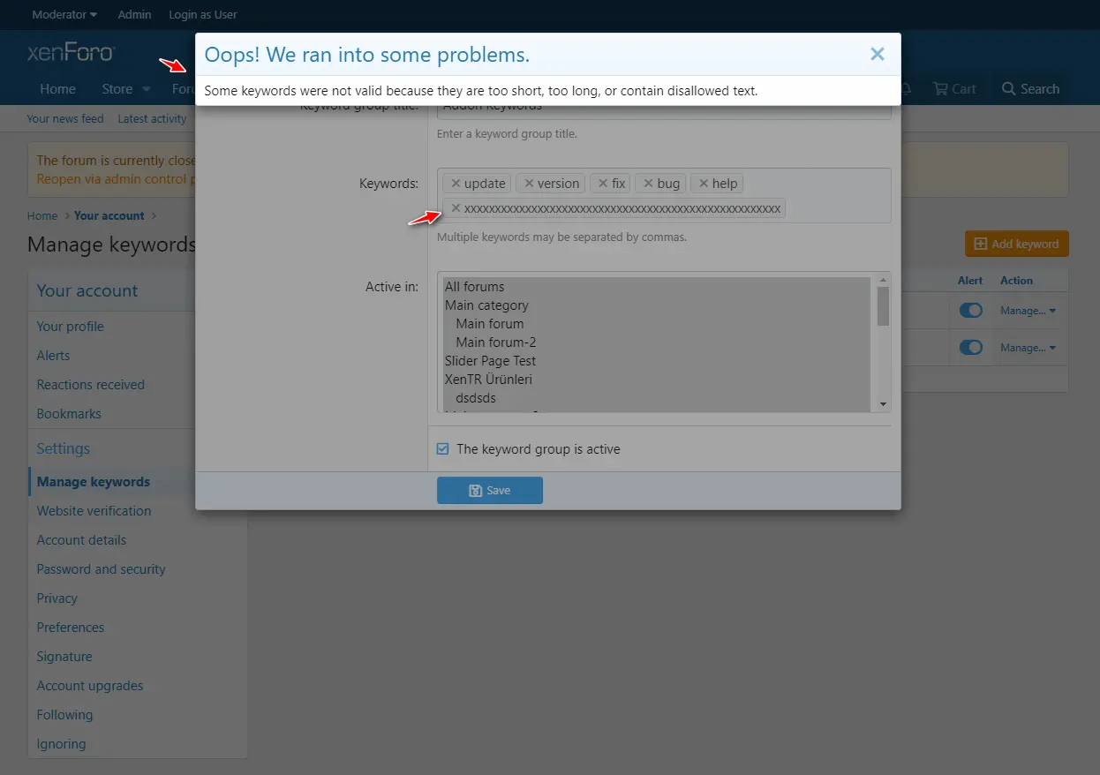Open Account details
The width and height of the screenshot is (1100, 775).
tap(81, 540)
